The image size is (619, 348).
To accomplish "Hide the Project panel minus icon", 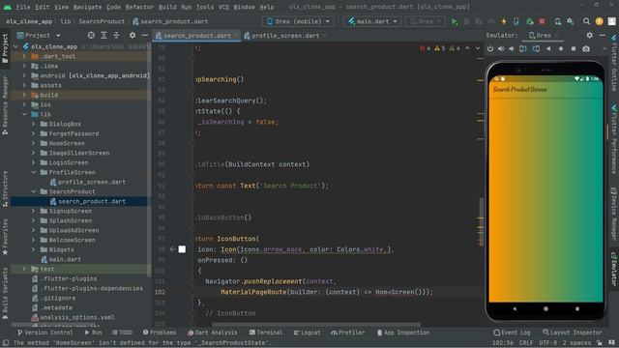I will (145, 36).
